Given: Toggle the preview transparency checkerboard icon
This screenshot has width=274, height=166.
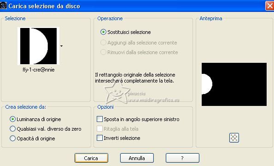Looking at the screenshot, I should point(234,138).
